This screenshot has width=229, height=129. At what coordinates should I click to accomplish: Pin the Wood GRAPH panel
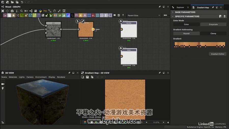pos(160,7)
